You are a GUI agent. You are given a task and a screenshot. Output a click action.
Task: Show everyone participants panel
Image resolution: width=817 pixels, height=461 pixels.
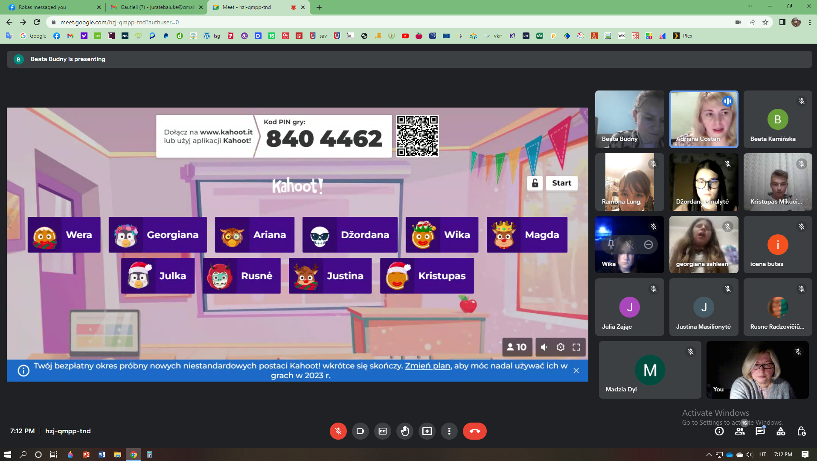tap(740, 431)
